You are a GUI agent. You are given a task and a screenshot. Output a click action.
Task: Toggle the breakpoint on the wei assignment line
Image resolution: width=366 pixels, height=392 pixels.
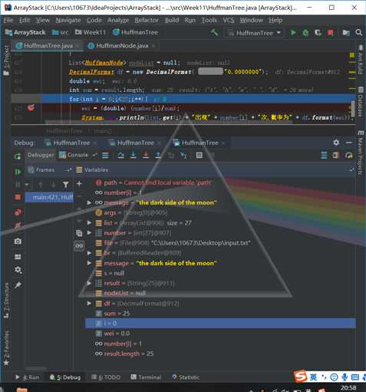[31, 107]
